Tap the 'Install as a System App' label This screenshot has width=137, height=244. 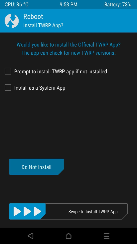(40, 88)
